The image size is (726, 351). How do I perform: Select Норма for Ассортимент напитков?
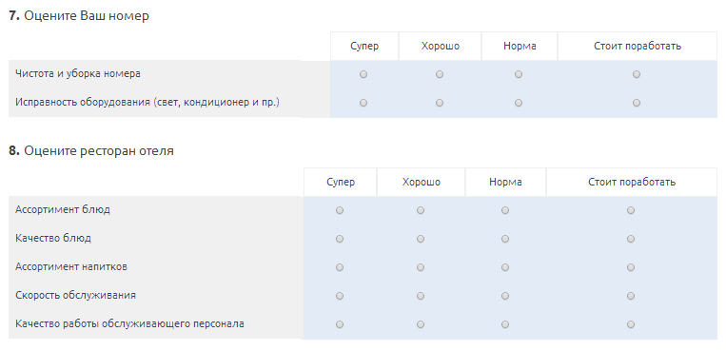505,267
